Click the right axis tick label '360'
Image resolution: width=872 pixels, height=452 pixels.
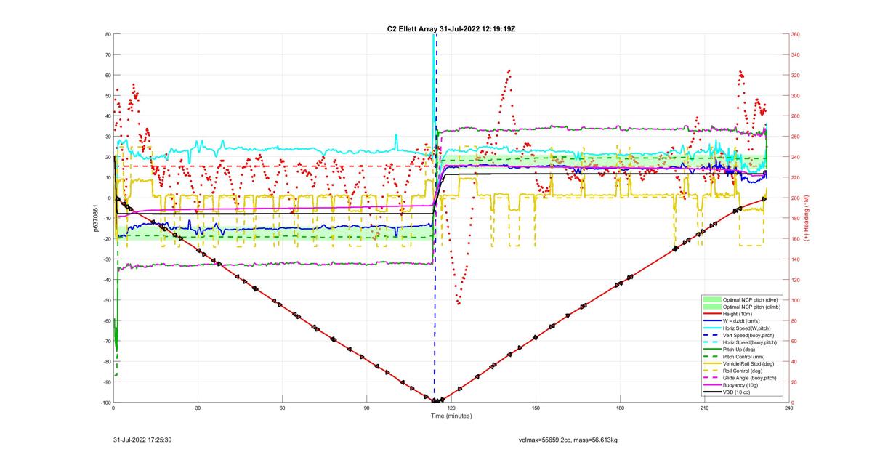[x=796, y=34]
